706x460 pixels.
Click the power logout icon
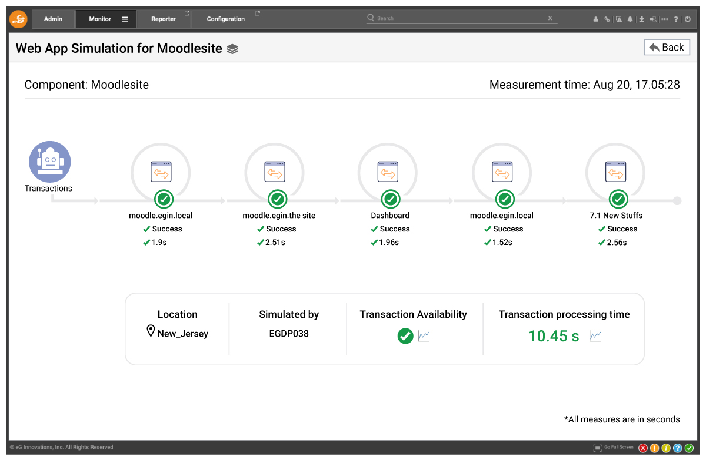coord(688,19)
